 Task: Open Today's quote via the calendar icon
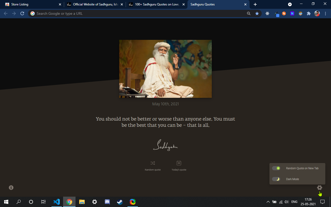tap(179, 163)
